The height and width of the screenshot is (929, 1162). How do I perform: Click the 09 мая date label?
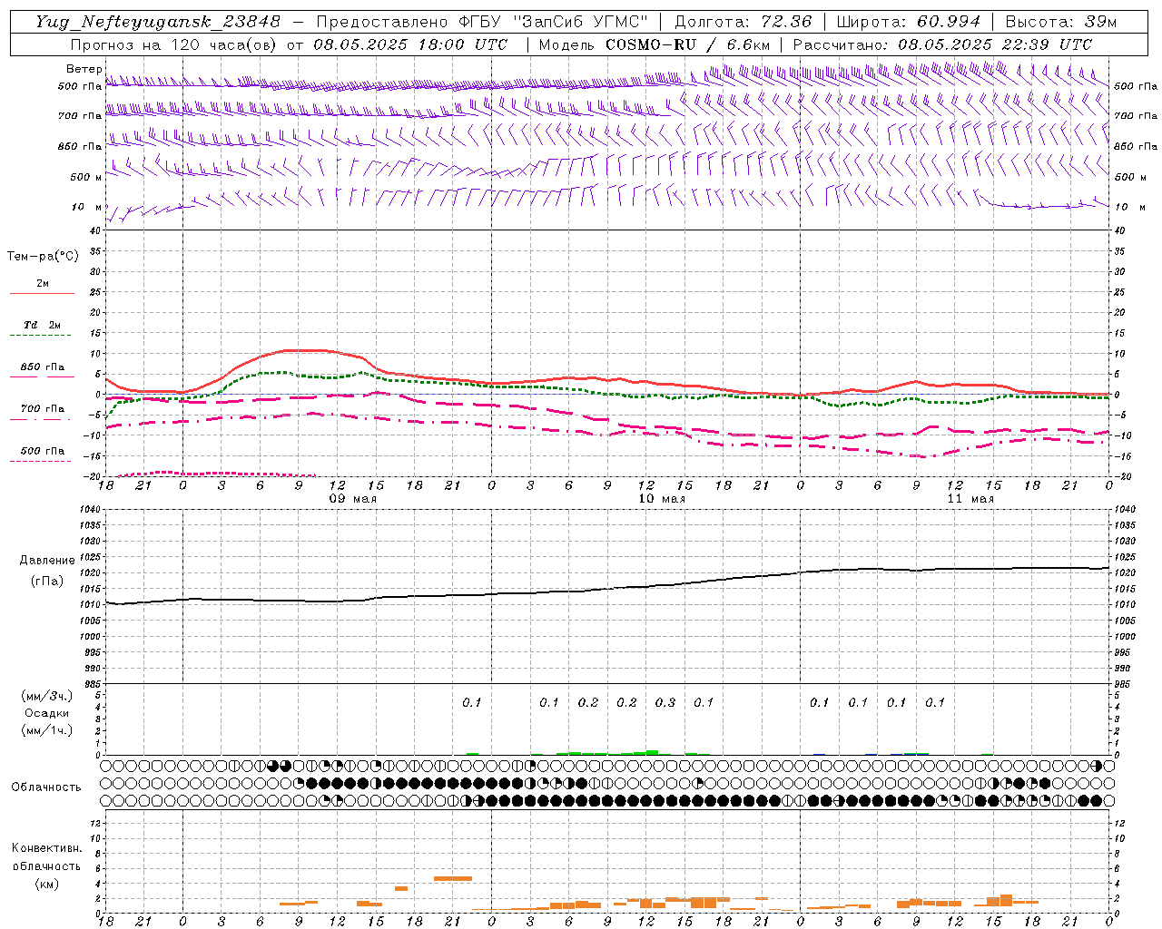pyautogui.click(x=352, y=499)
